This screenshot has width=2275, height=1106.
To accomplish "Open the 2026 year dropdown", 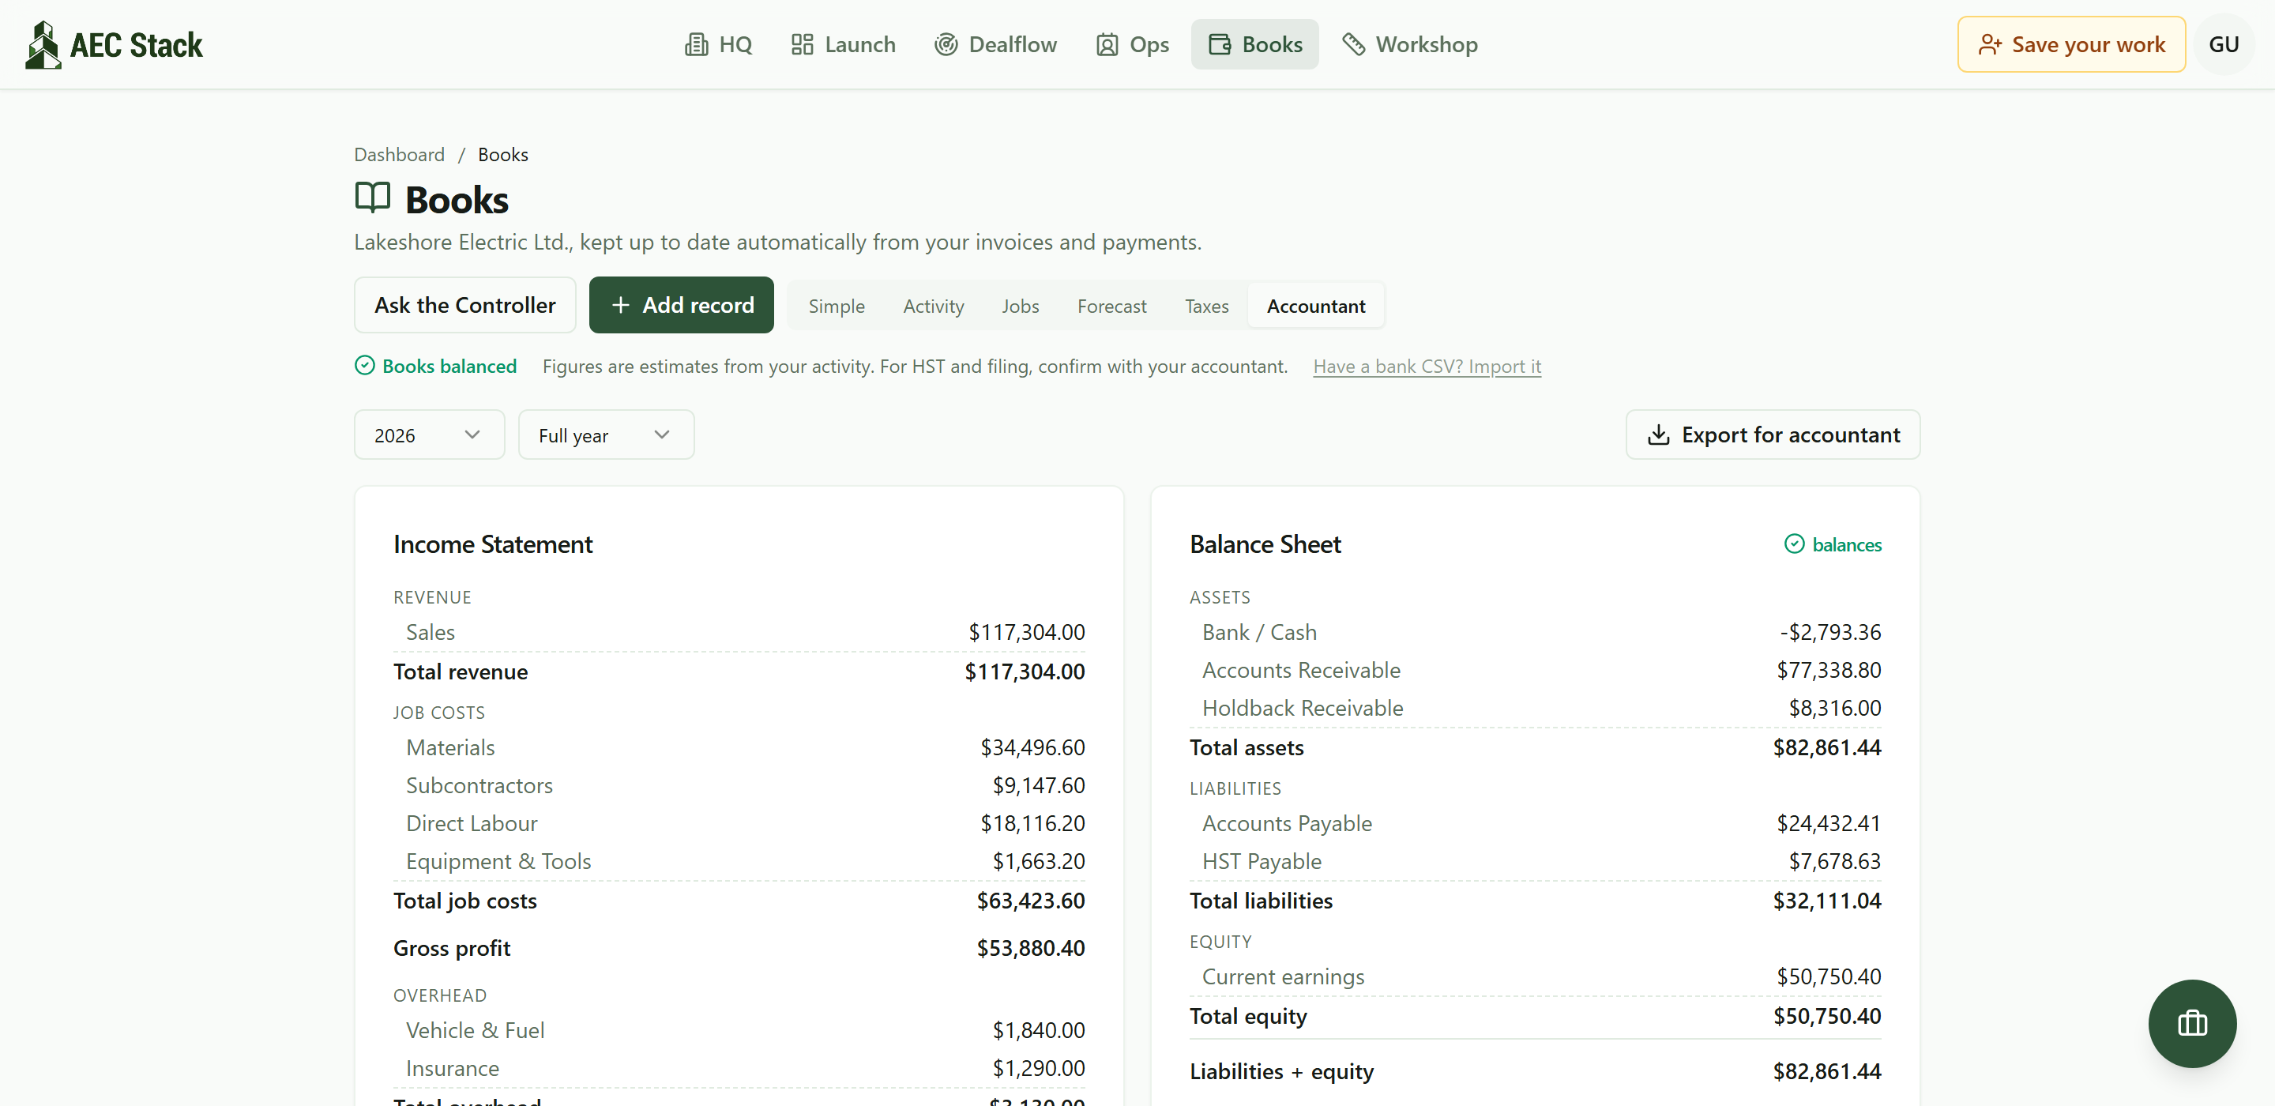I will pos(429,434).
